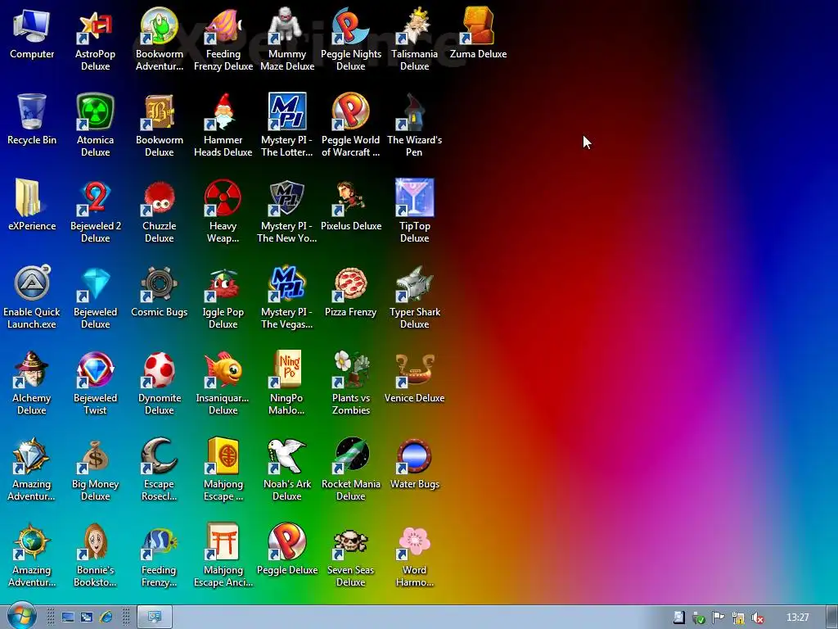Open the Windows Start menu orb

click(x=20, y=617)
